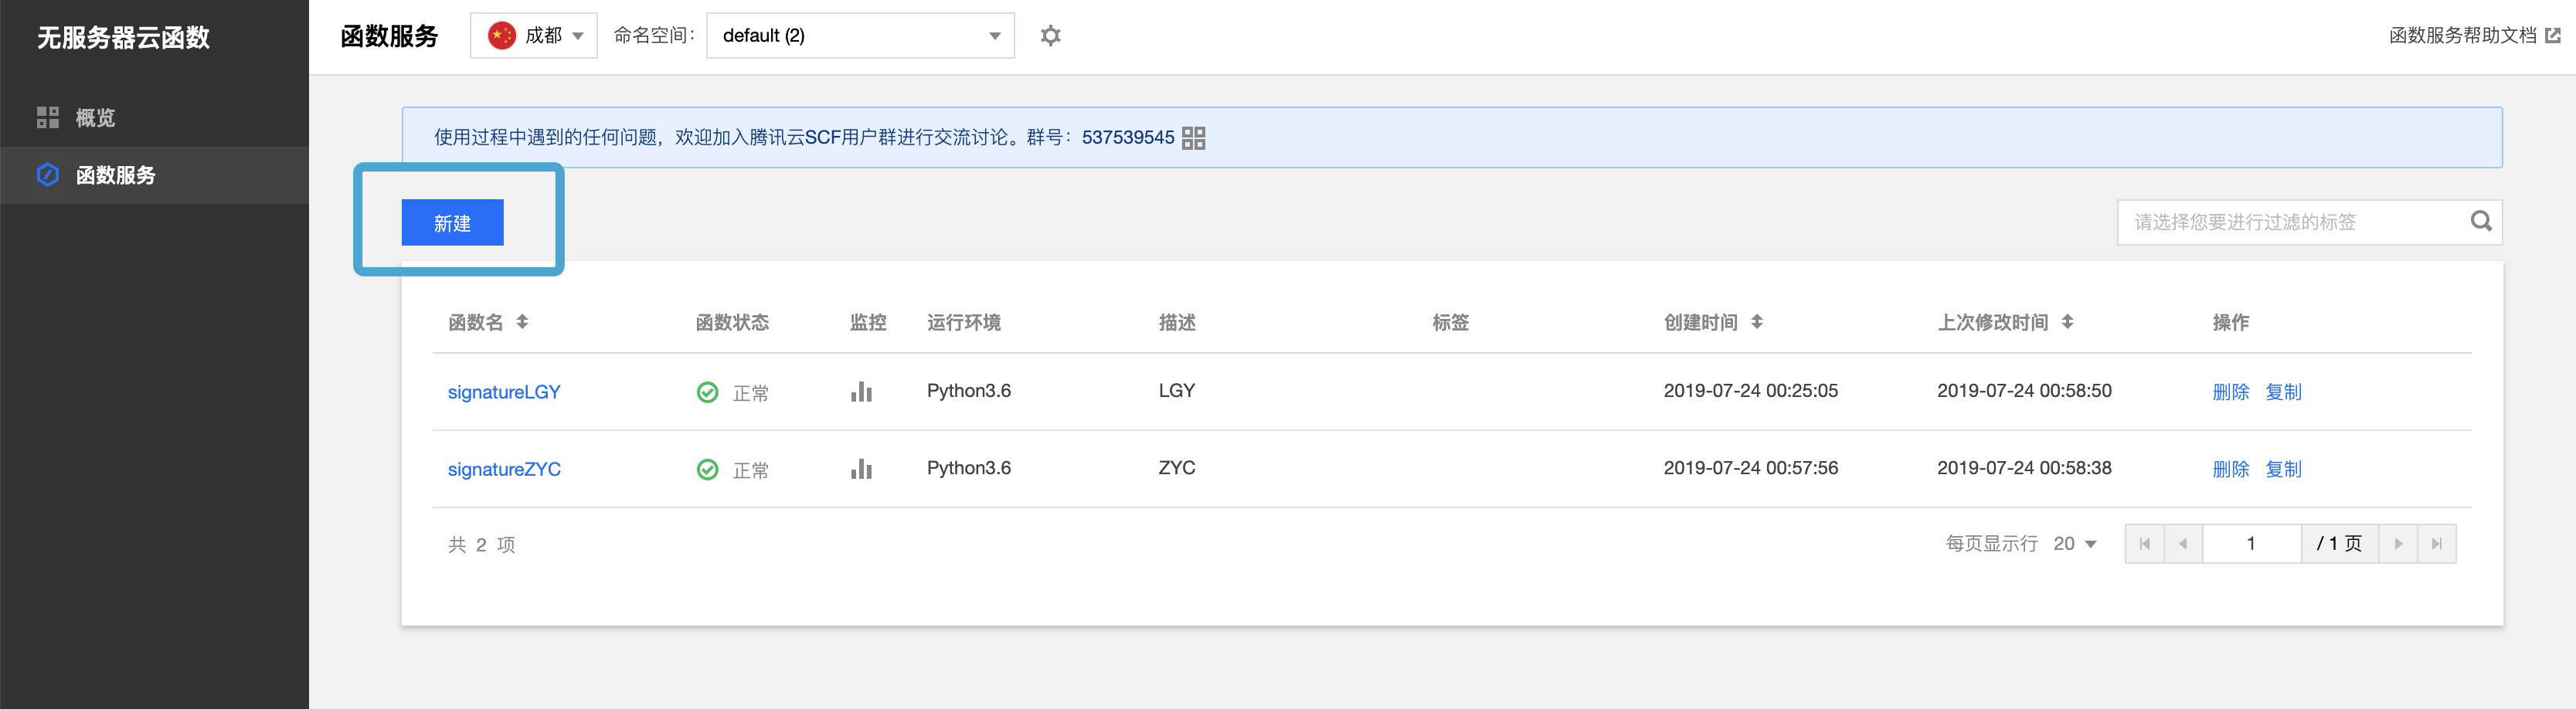Delete signatureLGY via 删除 link
This screenshot has width=2576, height=709.
[x=2230, y=392]
